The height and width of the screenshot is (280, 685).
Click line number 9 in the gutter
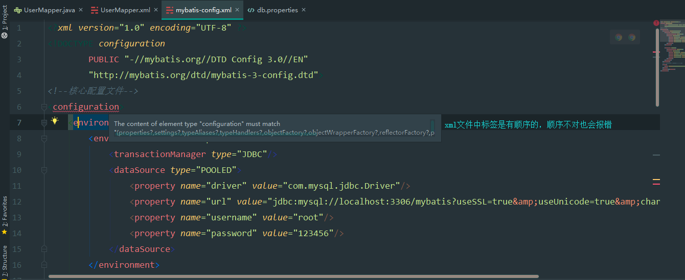tap(19, 154)
